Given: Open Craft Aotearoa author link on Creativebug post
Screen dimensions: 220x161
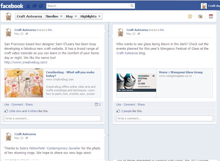Looking at the screenshot, I should coord(25,30).
